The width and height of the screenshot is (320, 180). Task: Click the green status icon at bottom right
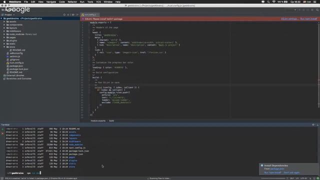(317, 178)
